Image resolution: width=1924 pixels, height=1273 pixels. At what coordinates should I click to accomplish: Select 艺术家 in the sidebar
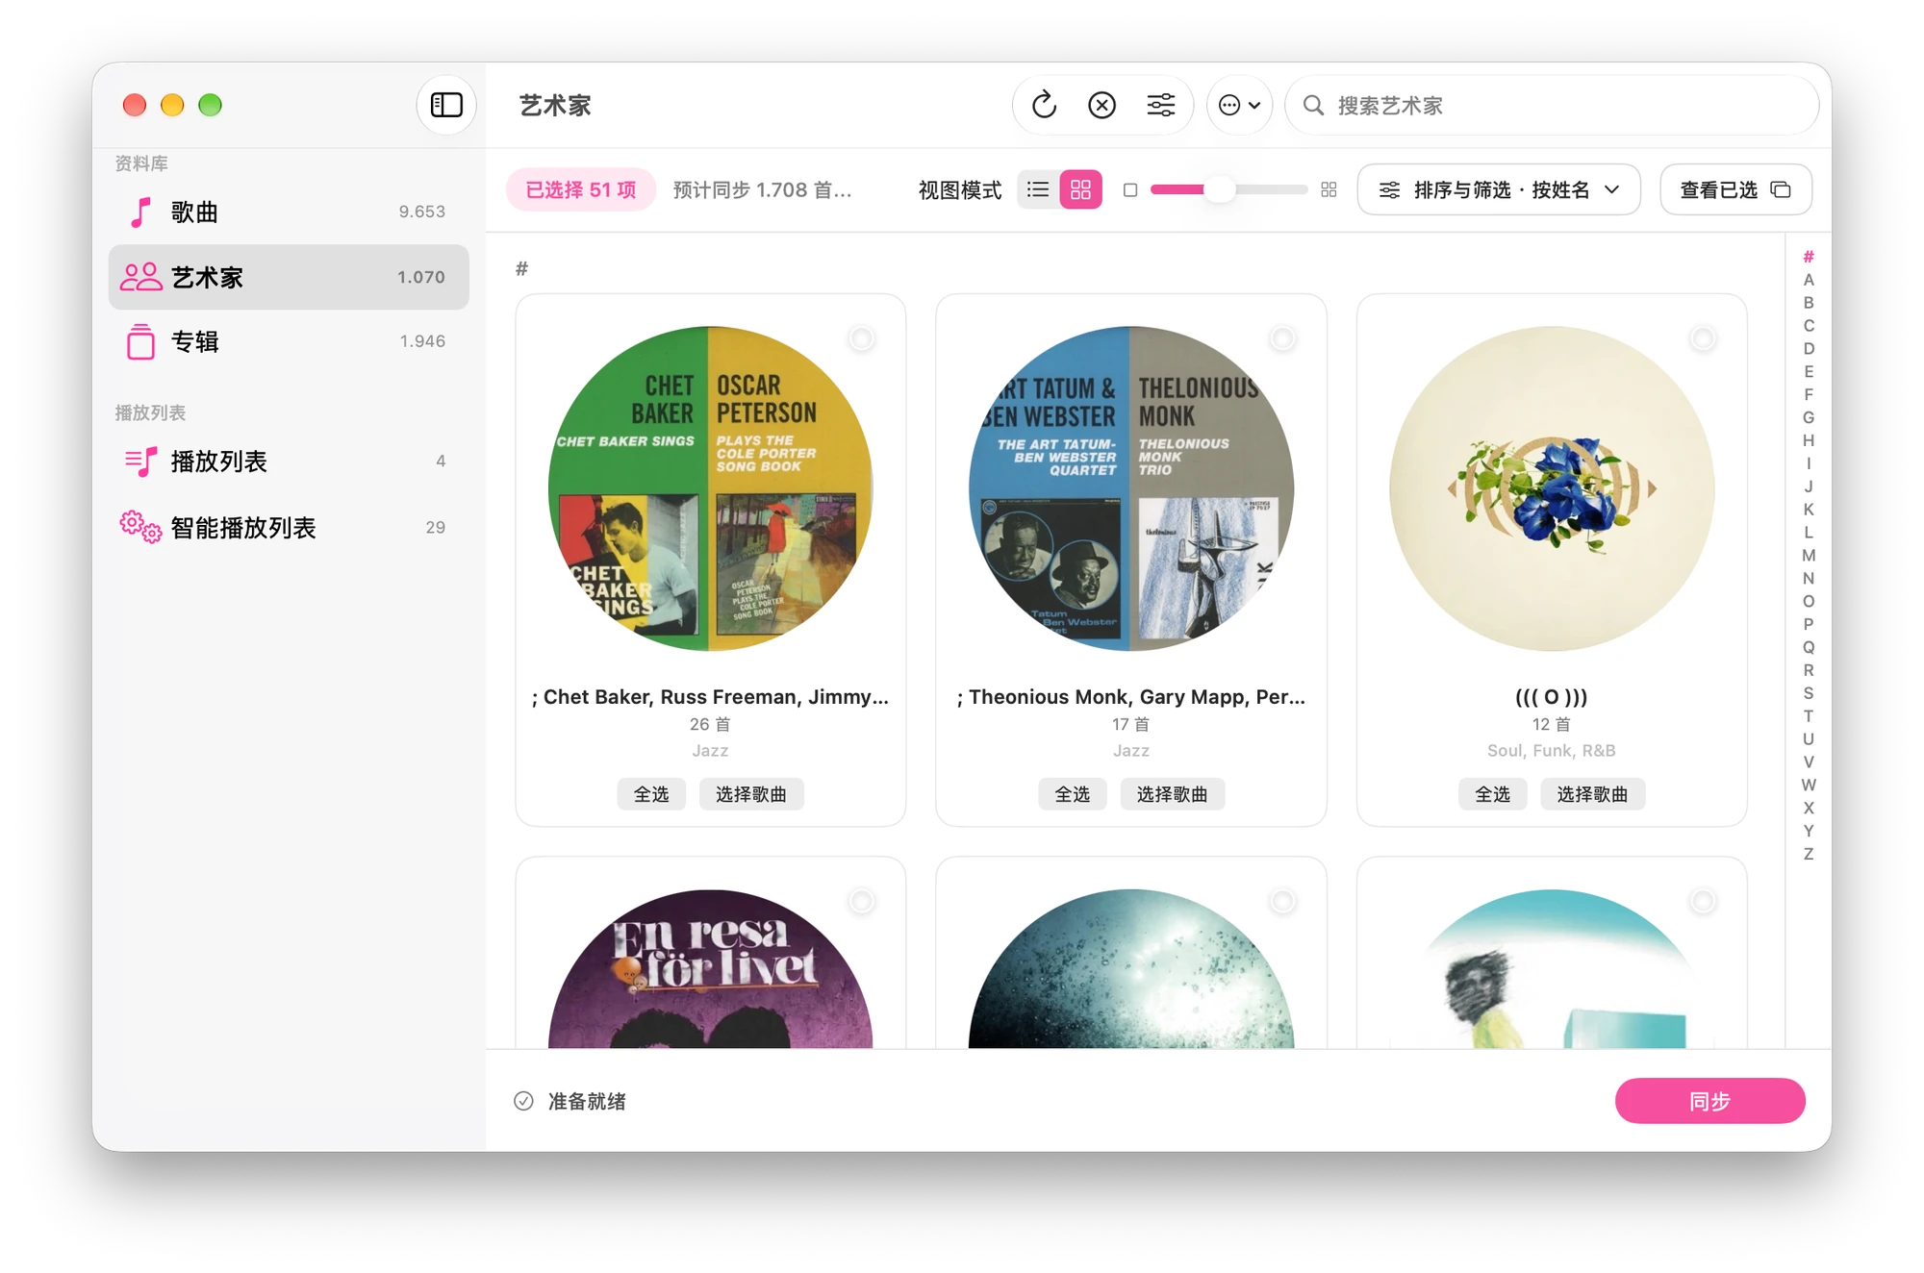pyautogui.click(x=289, y=277)
